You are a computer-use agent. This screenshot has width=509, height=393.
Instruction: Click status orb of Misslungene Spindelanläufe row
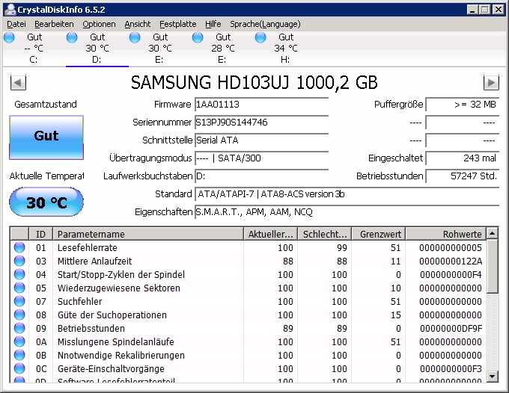click(x=19, y=341)
